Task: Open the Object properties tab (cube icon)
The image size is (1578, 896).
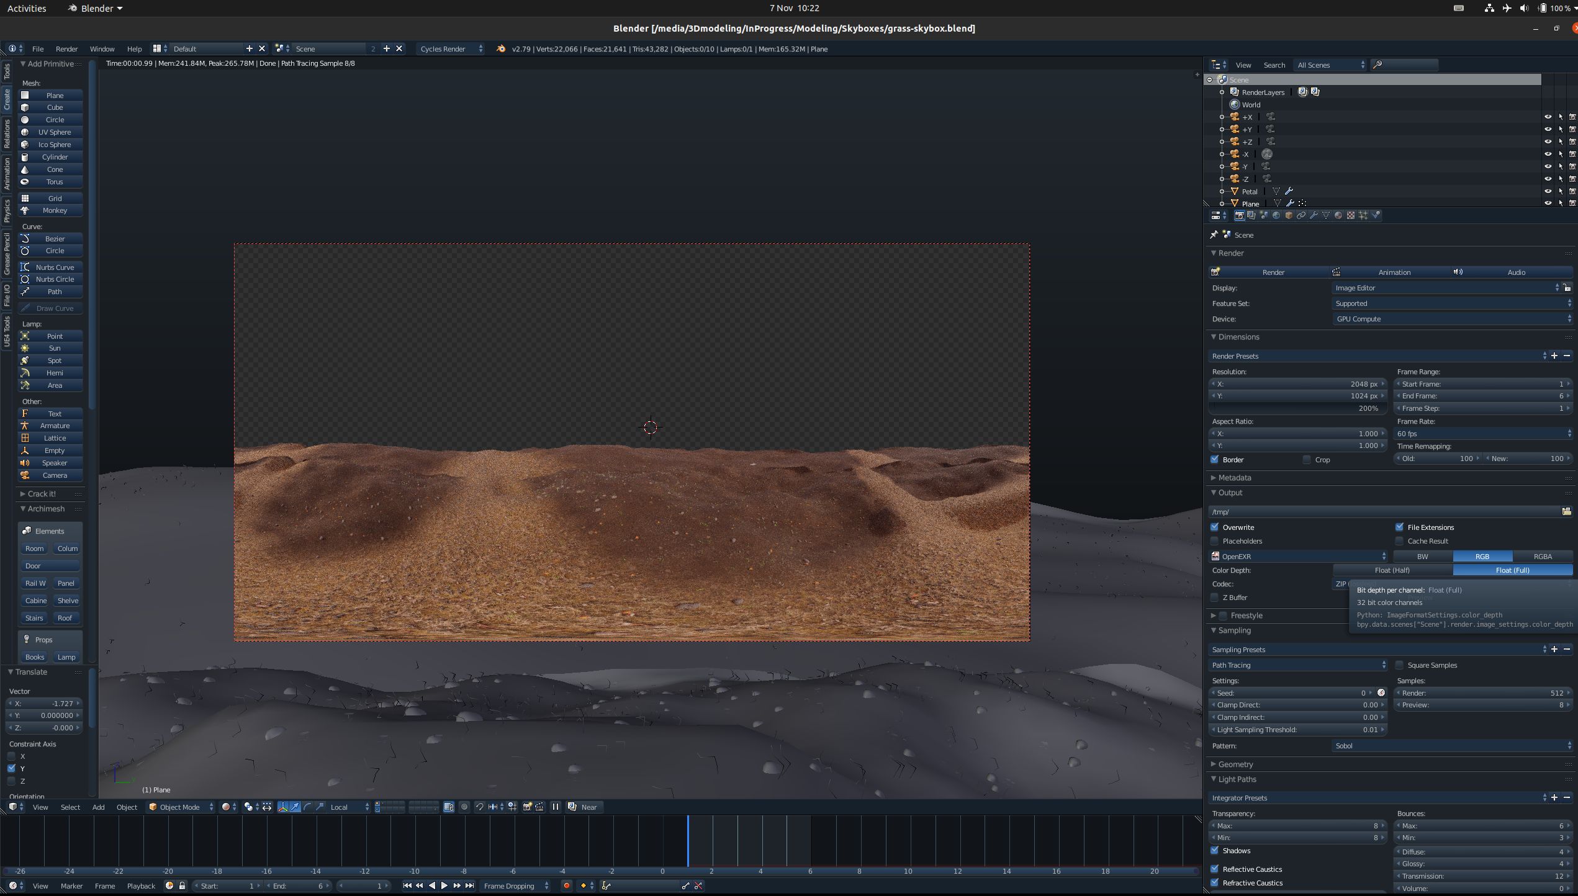Action: pyautogui.click(x=1289, y=215)
